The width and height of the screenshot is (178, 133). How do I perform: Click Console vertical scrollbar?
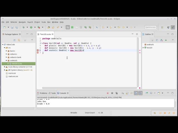(175, 104)
